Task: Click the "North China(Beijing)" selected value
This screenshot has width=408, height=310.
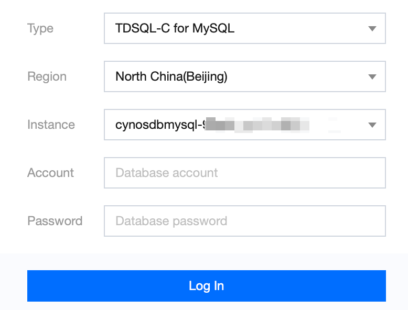Action: 171,76
